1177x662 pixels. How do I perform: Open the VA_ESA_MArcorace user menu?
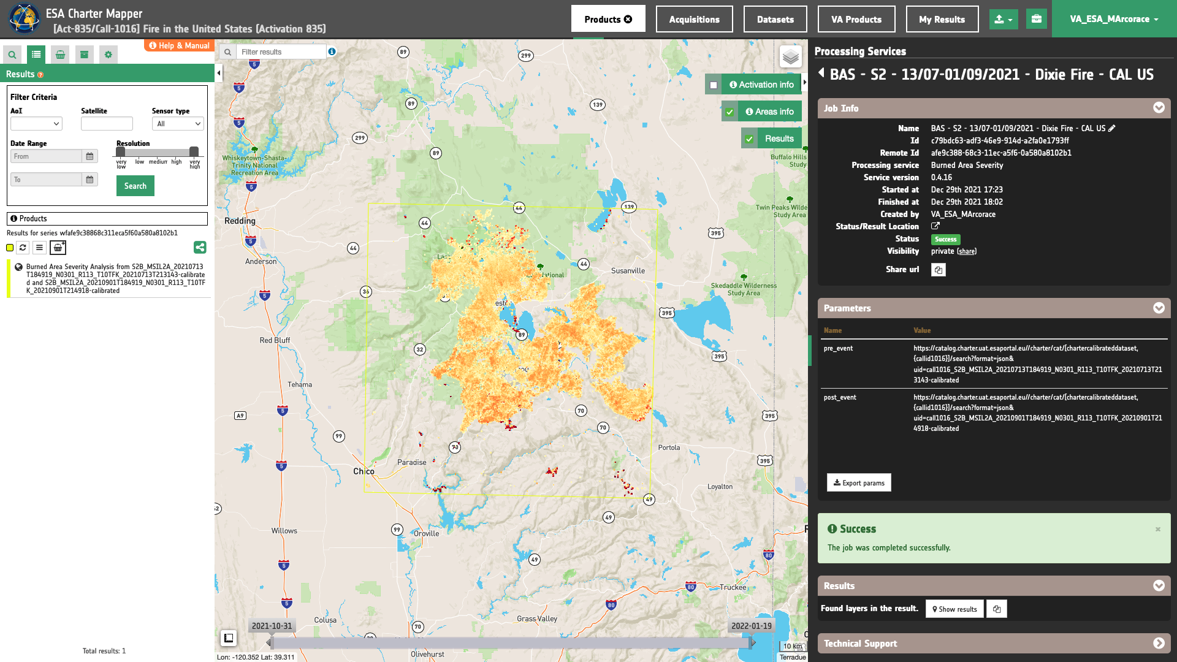[1114, 19]
